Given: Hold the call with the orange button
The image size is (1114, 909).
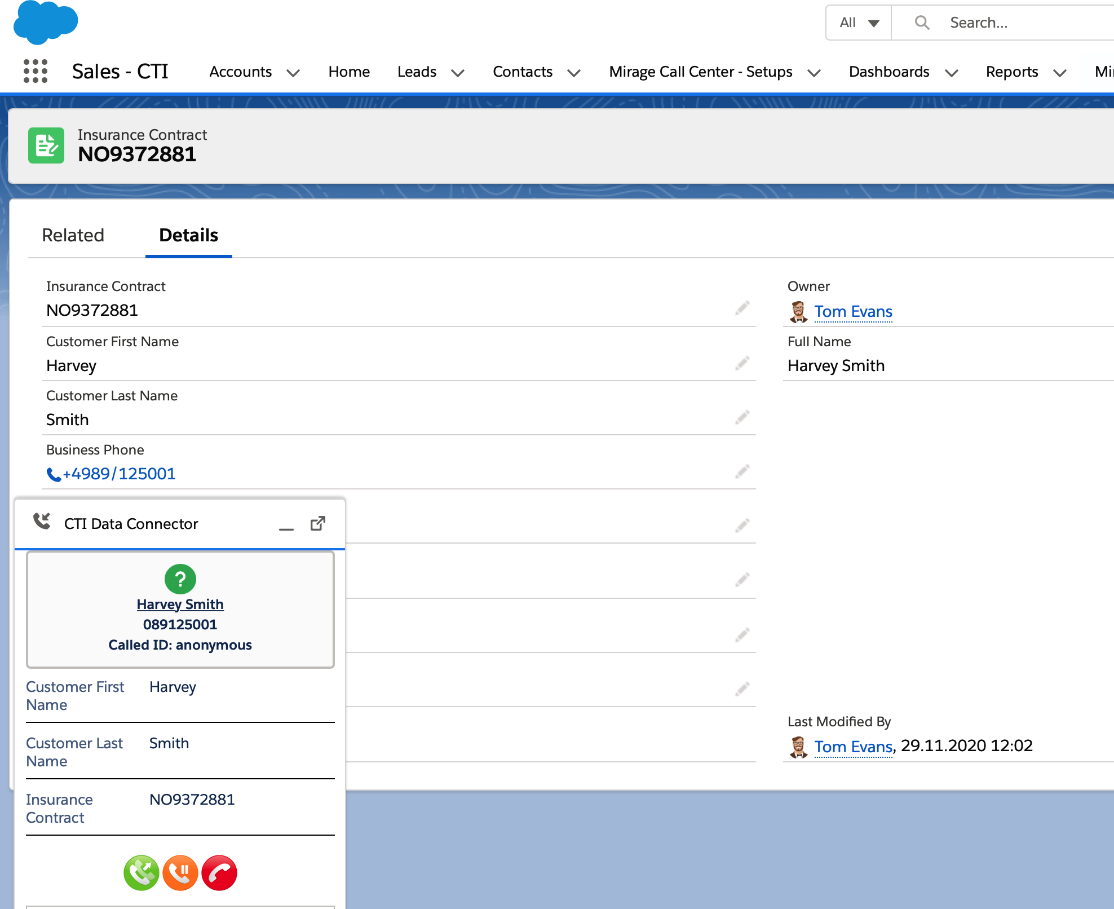Looking at the screenshot, I should coord(180,873).
